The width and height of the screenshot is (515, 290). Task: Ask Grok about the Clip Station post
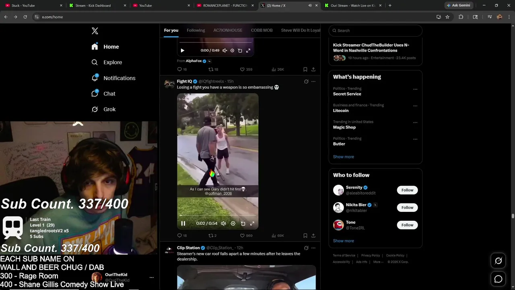(306, 248)
